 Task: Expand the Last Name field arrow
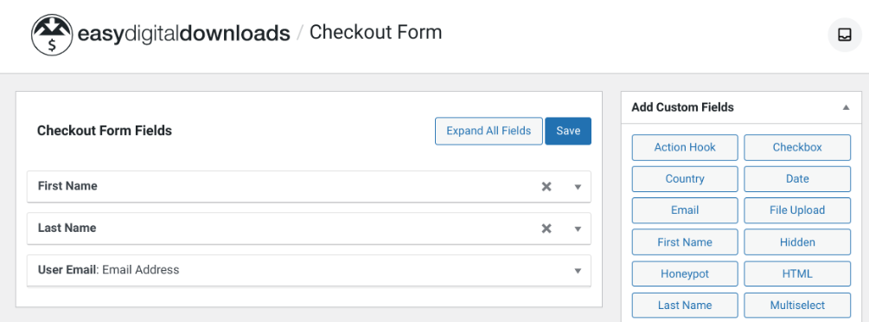pos(578,229)
